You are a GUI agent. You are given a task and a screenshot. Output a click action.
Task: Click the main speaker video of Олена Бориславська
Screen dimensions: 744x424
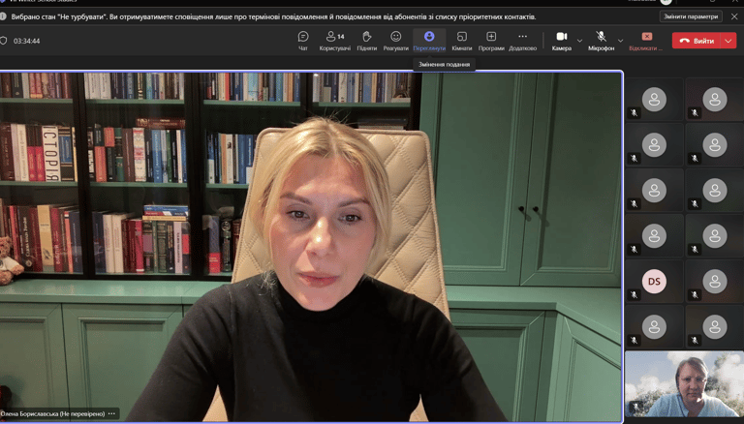pyautogui.click(x=311, y=247)
